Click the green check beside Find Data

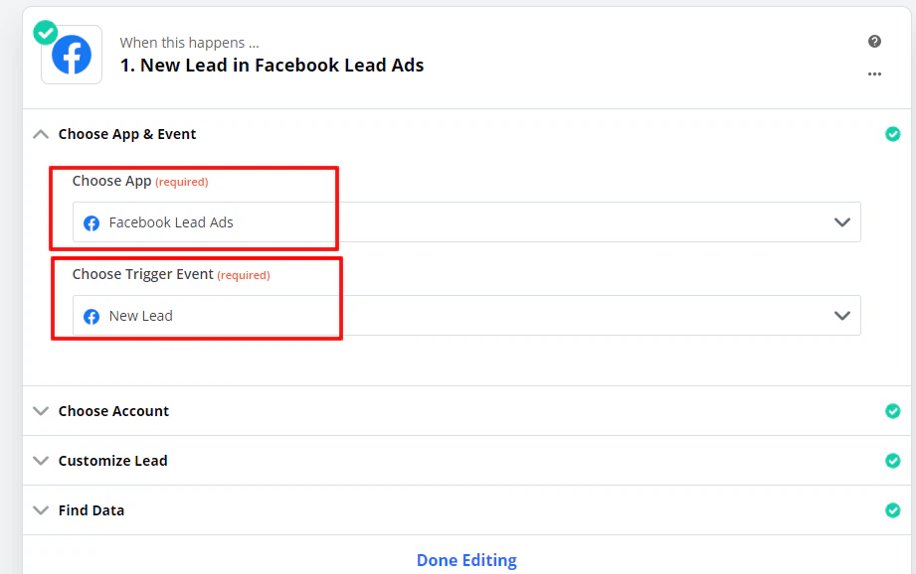[x=892, y=509]
